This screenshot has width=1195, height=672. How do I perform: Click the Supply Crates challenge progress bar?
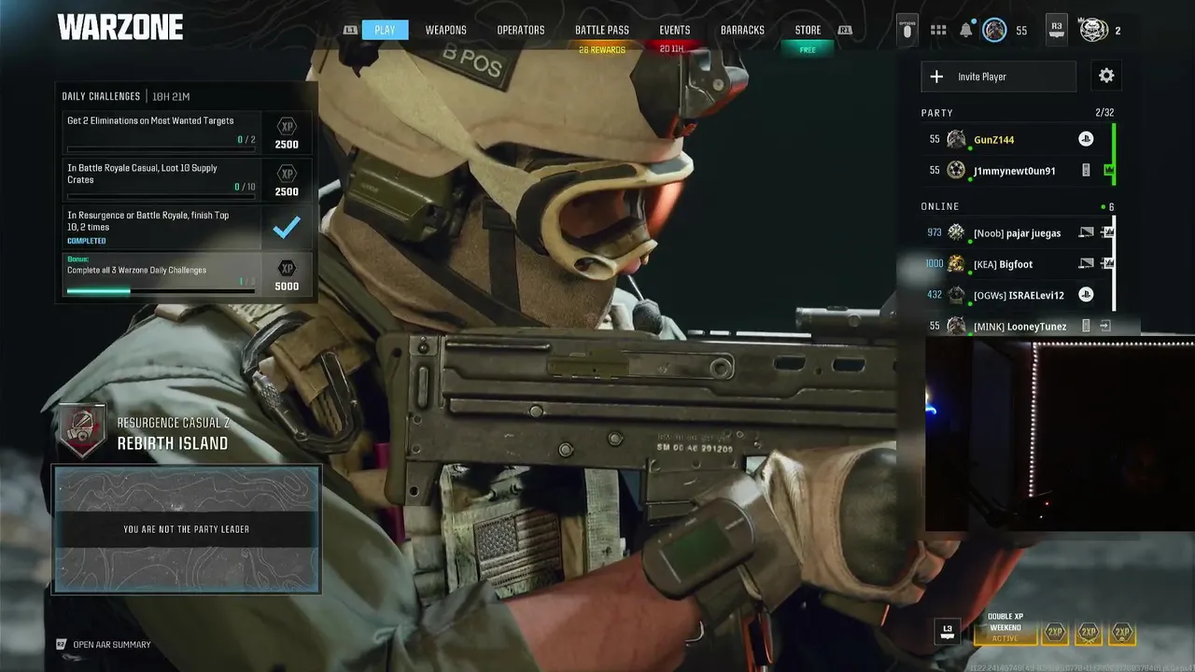(x=161, y=197)
